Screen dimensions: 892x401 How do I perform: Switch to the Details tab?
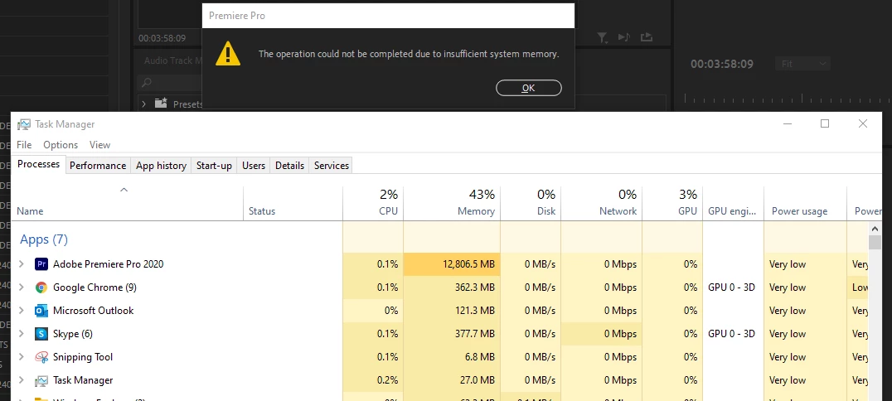tap(289, 166)
